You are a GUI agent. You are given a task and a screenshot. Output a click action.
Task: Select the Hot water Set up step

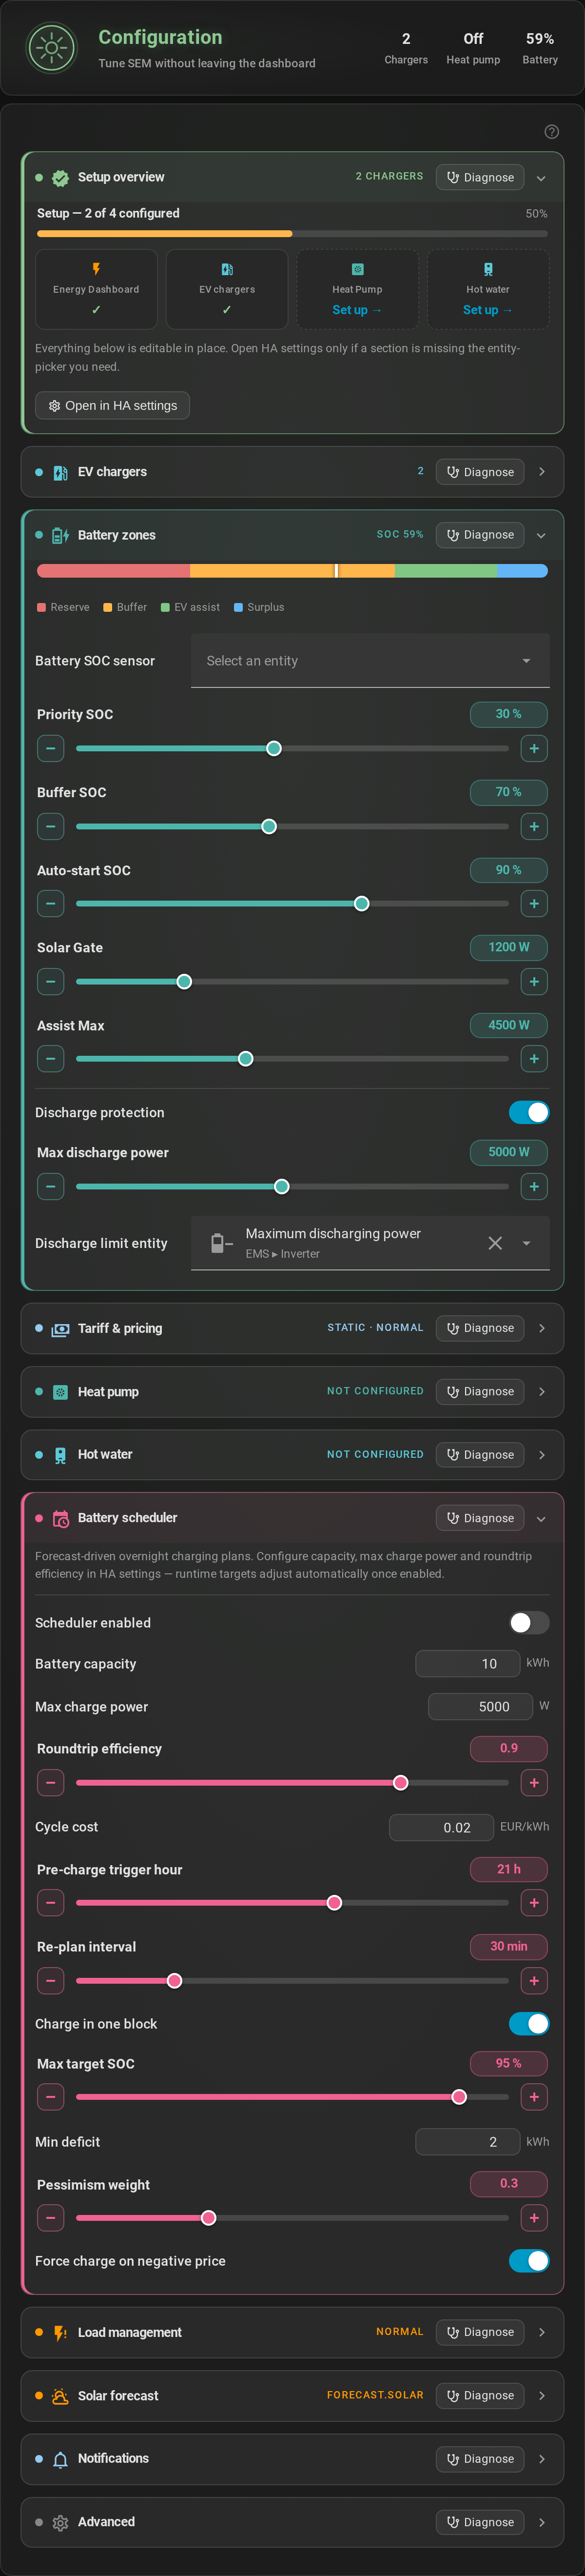pyautogui.click(x=488, y=289)
